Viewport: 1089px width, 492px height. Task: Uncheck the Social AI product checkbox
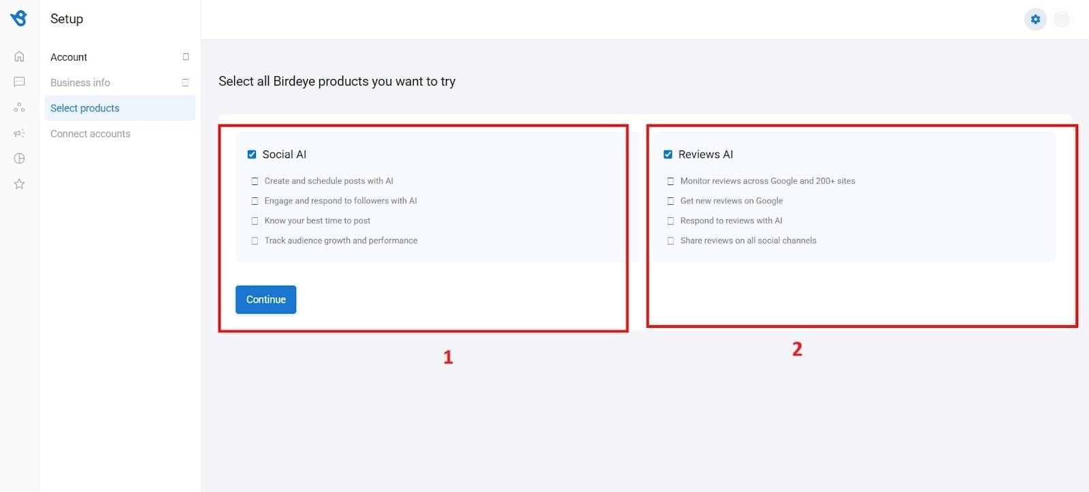click(252, 154)
